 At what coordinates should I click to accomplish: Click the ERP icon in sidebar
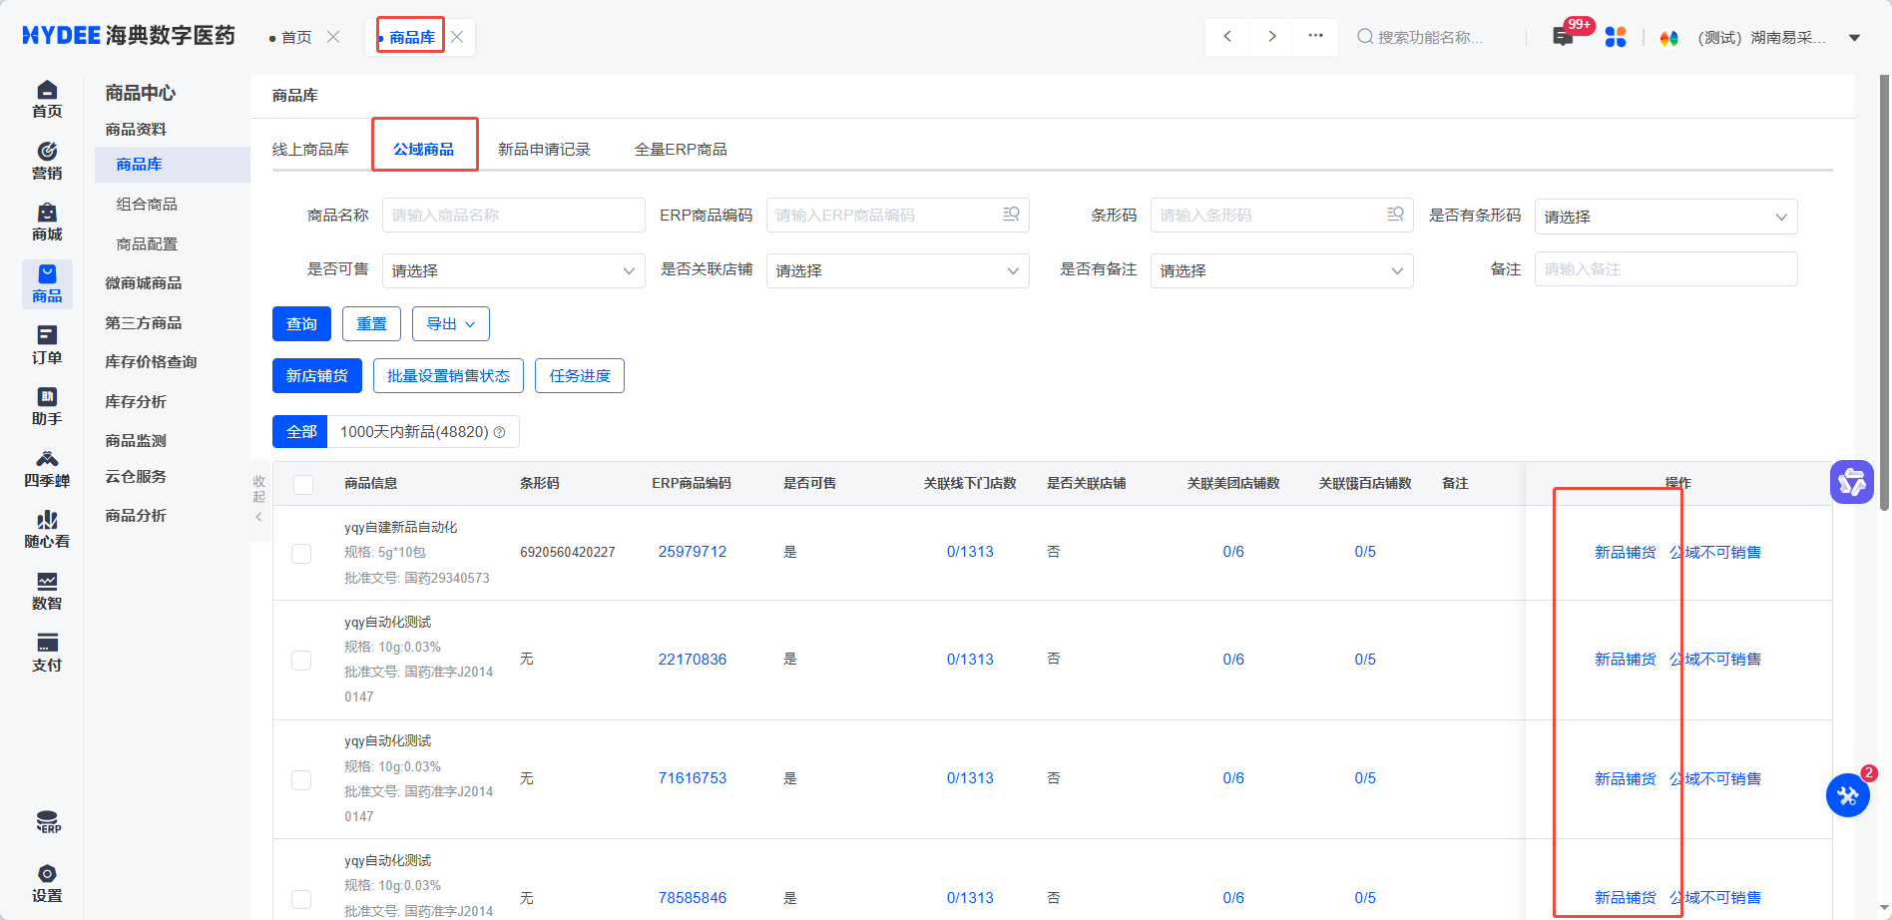[x=47, y=822]
